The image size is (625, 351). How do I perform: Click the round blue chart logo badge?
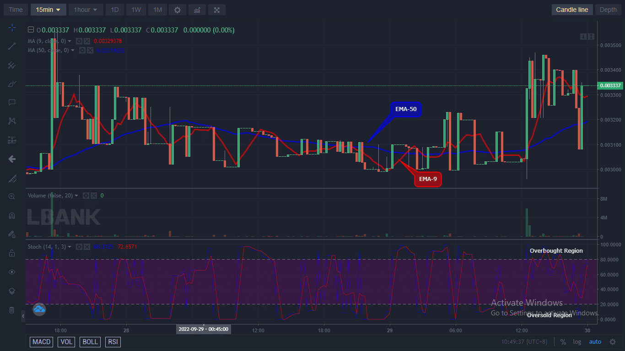tap(39, 309)
